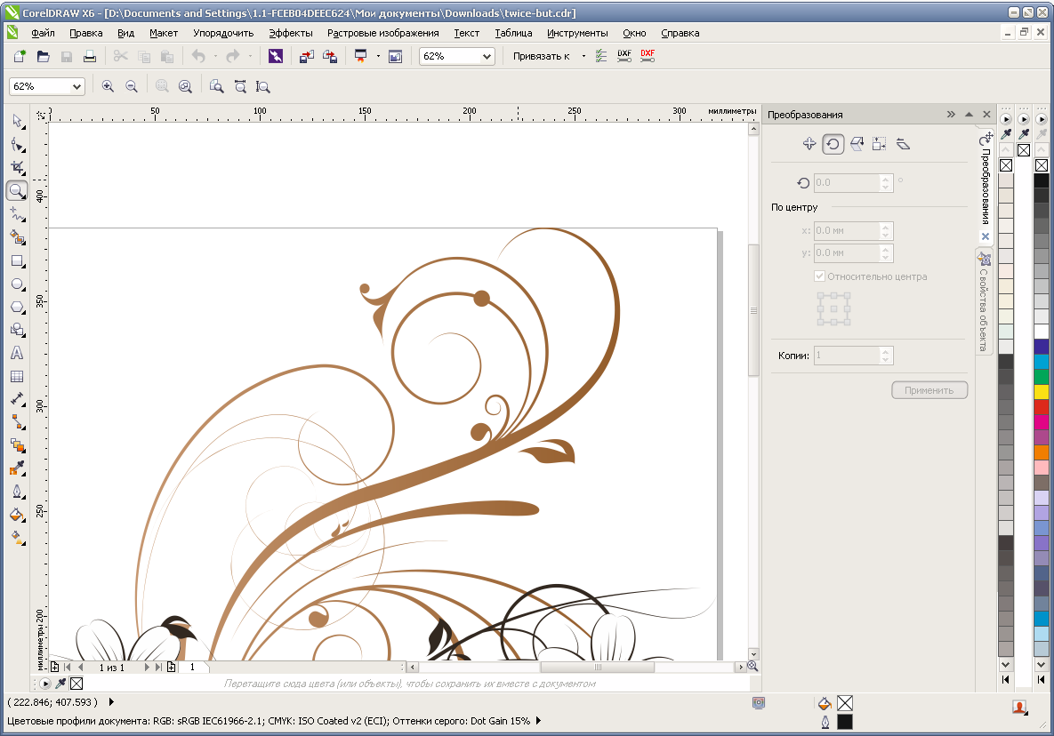Open the Растровые изображения menu
The width and height of the screenshot is (1054, 736).
(x=383, y=33)
